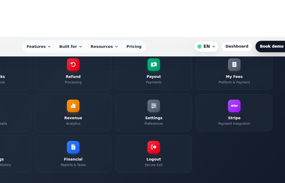The image size is (285, 183).
Task: Open the blue Financial document icon
Action: (x=73, y=147)
